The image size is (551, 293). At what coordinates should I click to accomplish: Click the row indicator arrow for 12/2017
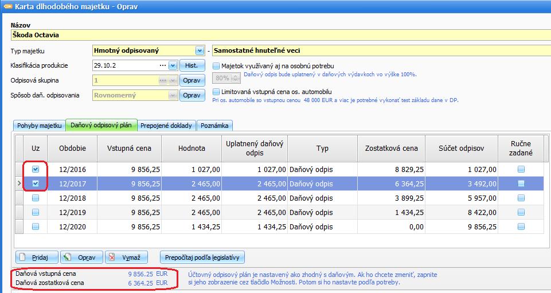tap(19, 183)
